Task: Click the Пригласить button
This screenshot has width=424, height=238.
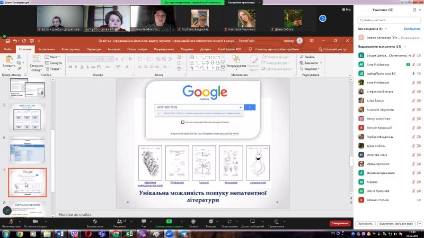Action: [365, 223]
